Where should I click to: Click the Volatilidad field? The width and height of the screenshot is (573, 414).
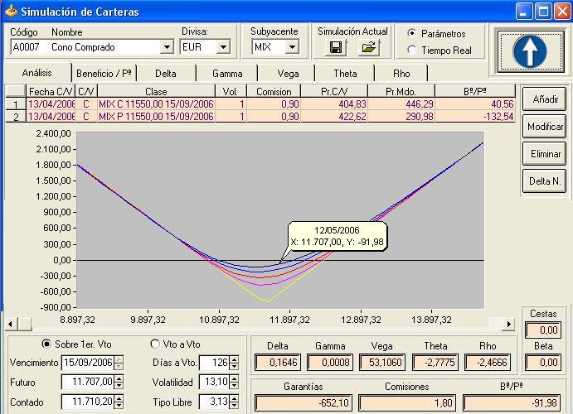[214, 382]
